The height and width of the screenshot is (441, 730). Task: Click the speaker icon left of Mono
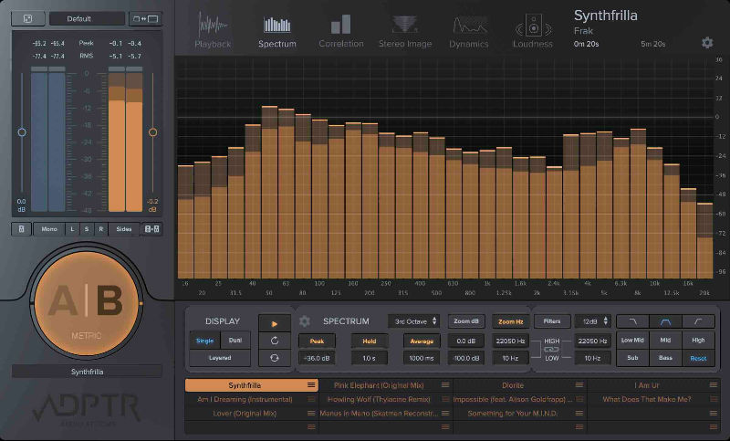21,229
